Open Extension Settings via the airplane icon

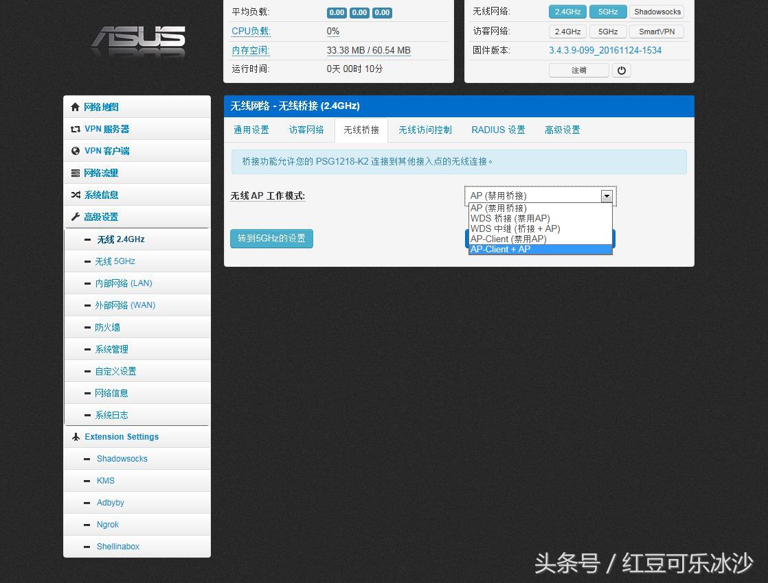tap(76, 436)
